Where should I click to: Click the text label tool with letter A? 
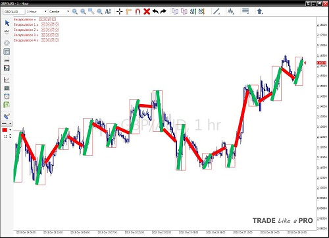[x=108, y=11]
